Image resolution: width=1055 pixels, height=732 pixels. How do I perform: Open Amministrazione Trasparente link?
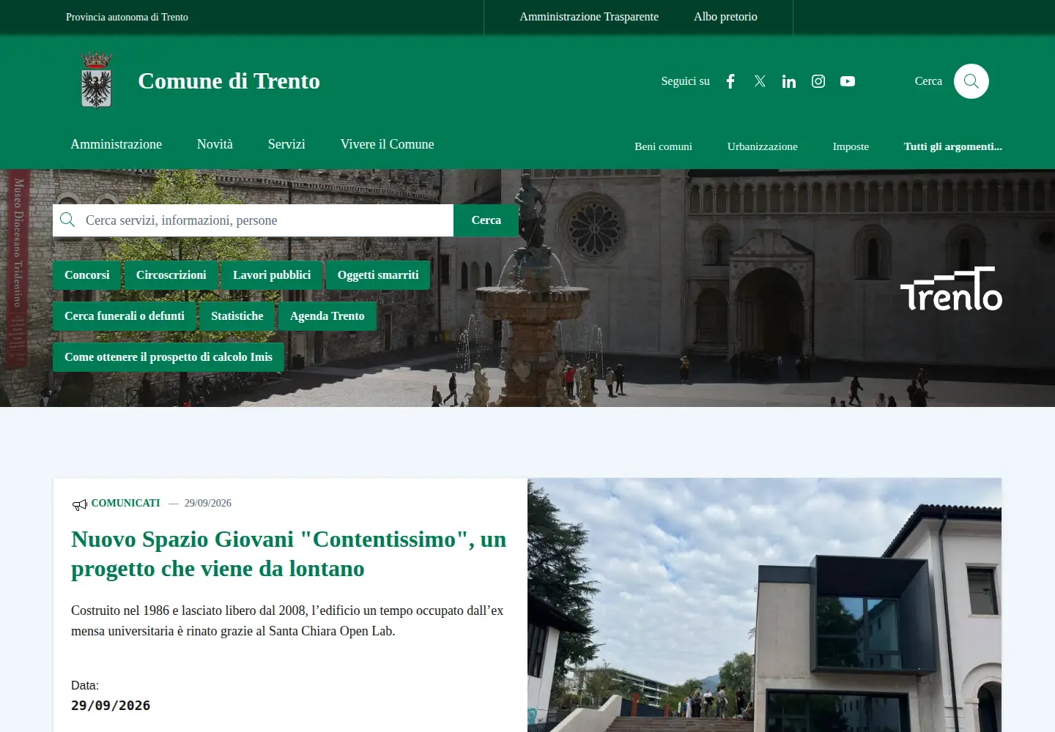coord(589,17)
